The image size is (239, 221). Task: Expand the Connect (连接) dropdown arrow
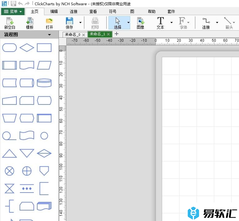(x=217, y=23)
